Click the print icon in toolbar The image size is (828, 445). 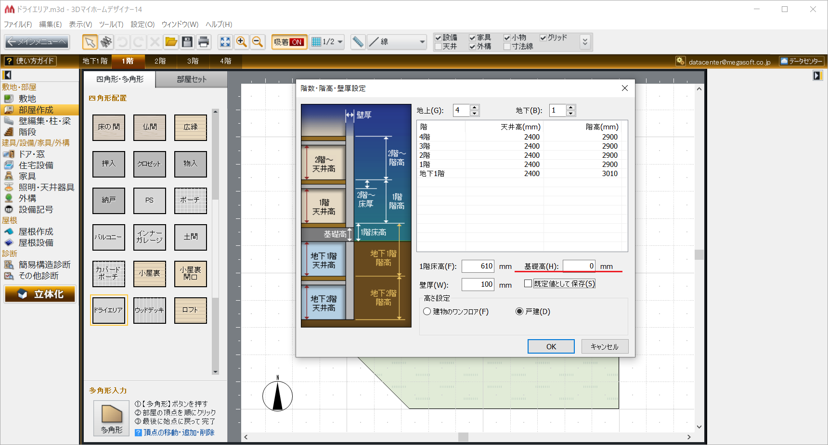coord(204,42)
